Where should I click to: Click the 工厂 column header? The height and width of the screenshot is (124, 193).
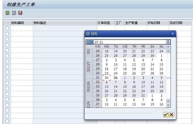(120, 23)
